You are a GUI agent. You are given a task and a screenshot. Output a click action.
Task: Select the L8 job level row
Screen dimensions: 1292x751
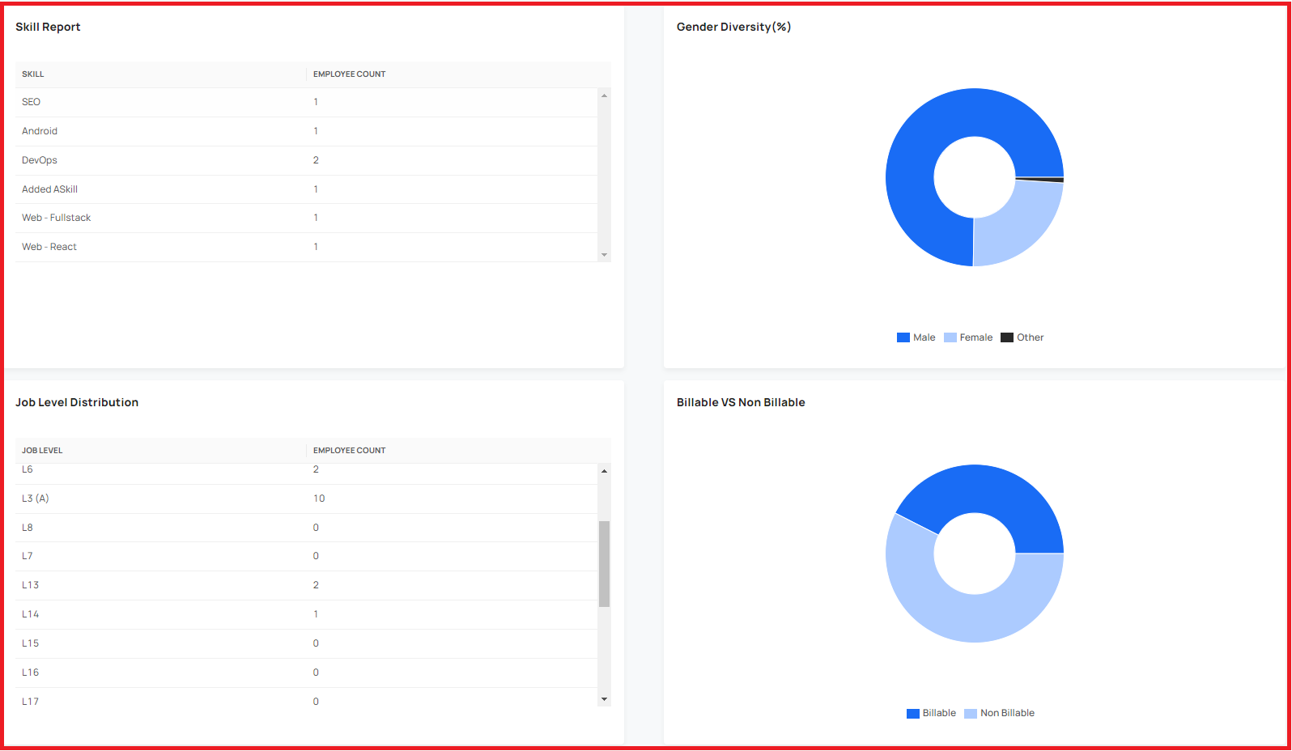click(307, 528)
